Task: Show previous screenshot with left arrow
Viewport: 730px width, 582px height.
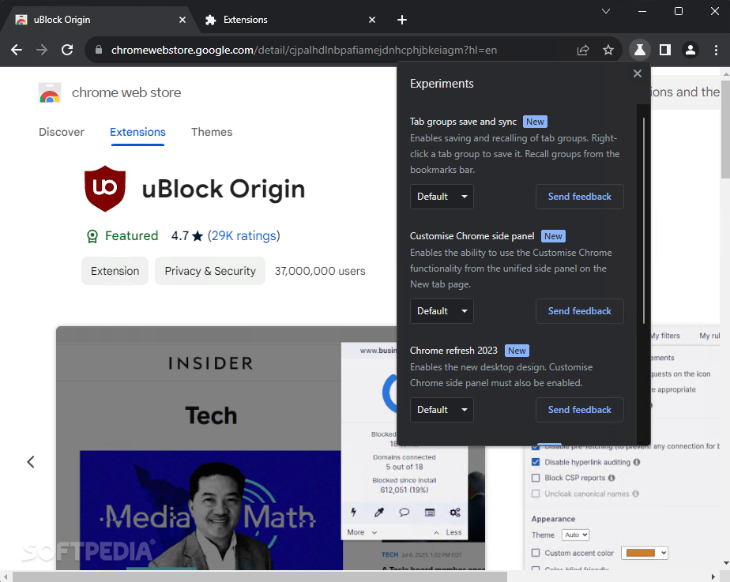Action: pos(31,462)
